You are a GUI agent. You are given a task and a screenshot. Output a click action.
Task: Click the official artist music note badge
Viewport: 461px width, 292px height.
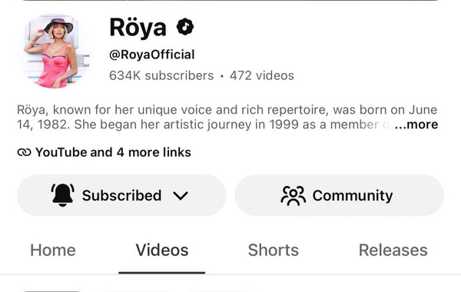pos(185,27)
